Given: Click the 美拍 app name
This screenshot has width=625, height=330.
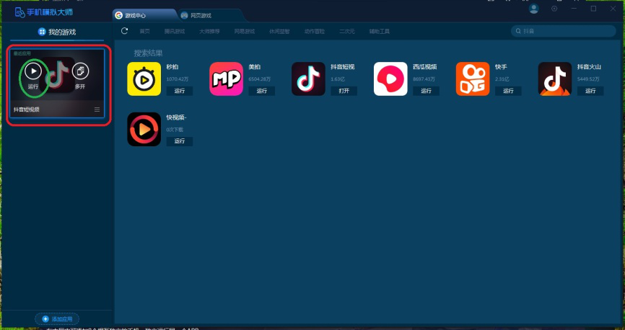Looking at the screenshot, I should click(x=254, y=67).
